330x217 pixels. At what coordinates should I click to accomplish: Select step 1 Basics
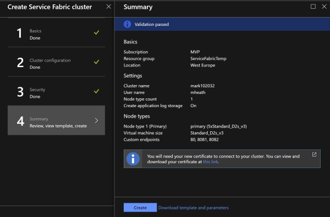[56, 33]
